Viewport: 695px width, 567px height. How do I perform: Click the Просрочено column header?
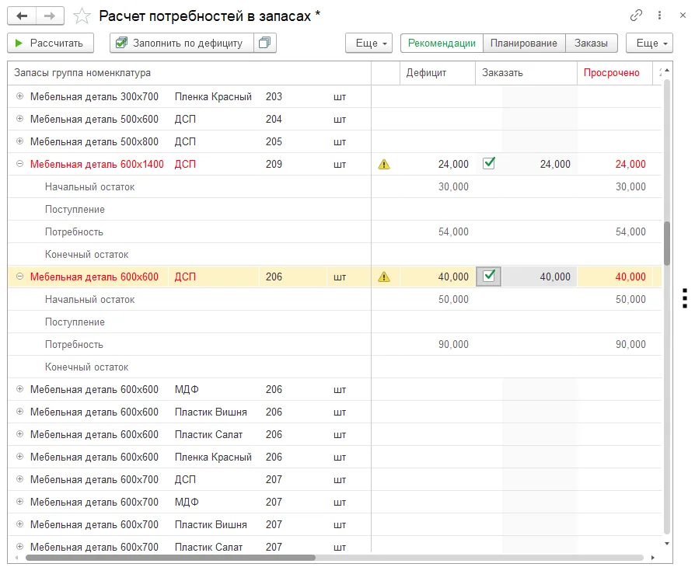click(x=612, y=73)
